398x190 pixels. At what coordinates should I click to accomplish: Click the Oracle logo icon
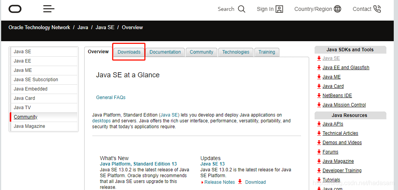(x=15, y=9)
